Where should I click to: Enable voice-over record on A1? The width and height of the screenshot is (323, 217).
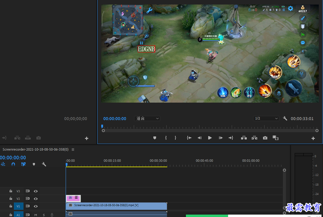(x=52, y=215)
